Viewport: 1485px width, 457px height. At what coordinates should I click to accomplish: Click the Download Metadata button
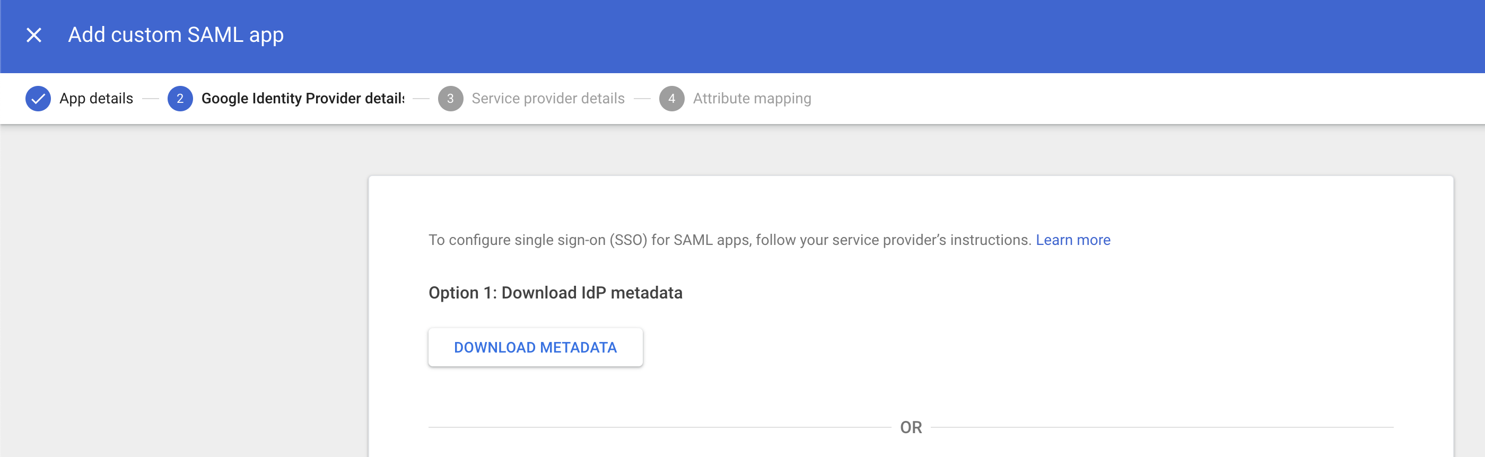point(535,347)
